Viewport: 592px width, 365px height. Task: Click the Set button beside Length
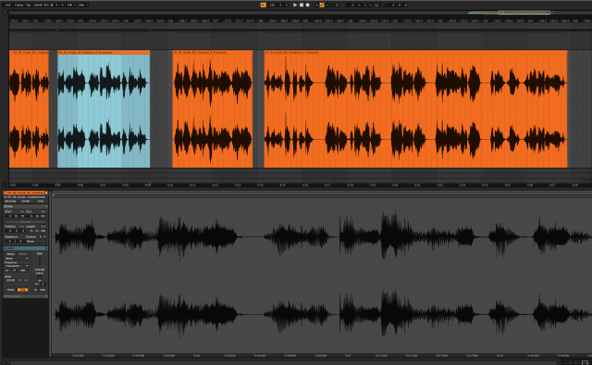click(43, 227)
